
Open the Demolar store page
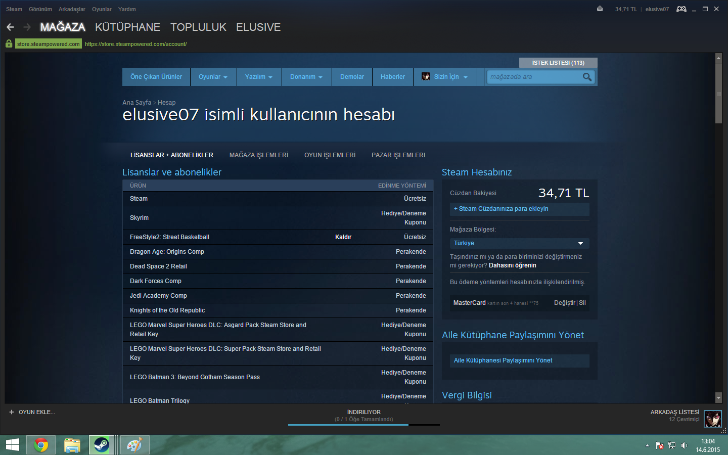352,77
